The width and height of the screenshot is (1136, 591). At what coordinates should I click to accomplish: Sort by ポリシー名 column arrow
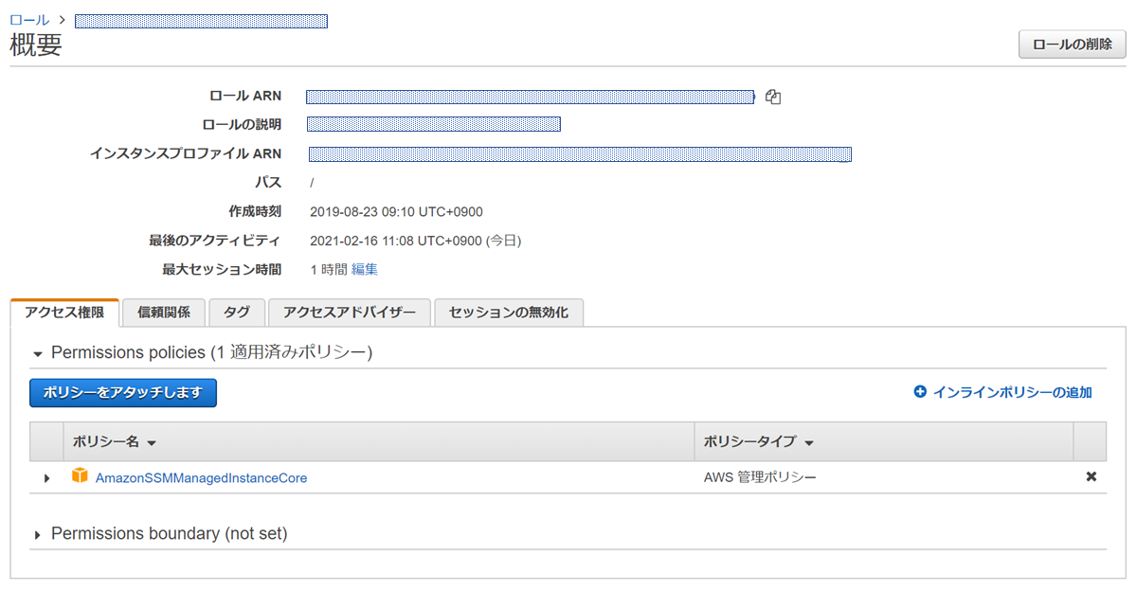[x=152, y=442]
